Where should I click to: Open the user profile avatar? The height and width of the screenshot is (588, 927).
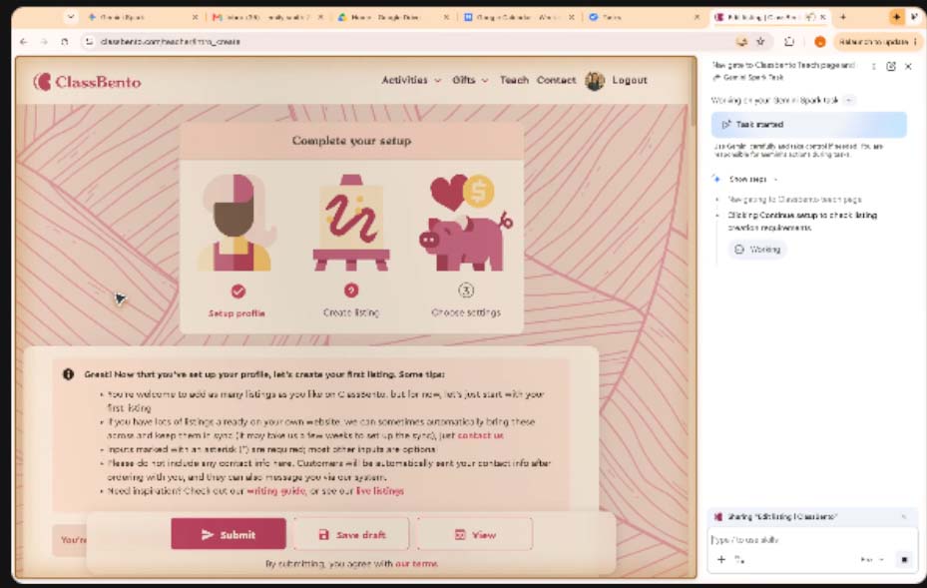click(x=595, y=81)
